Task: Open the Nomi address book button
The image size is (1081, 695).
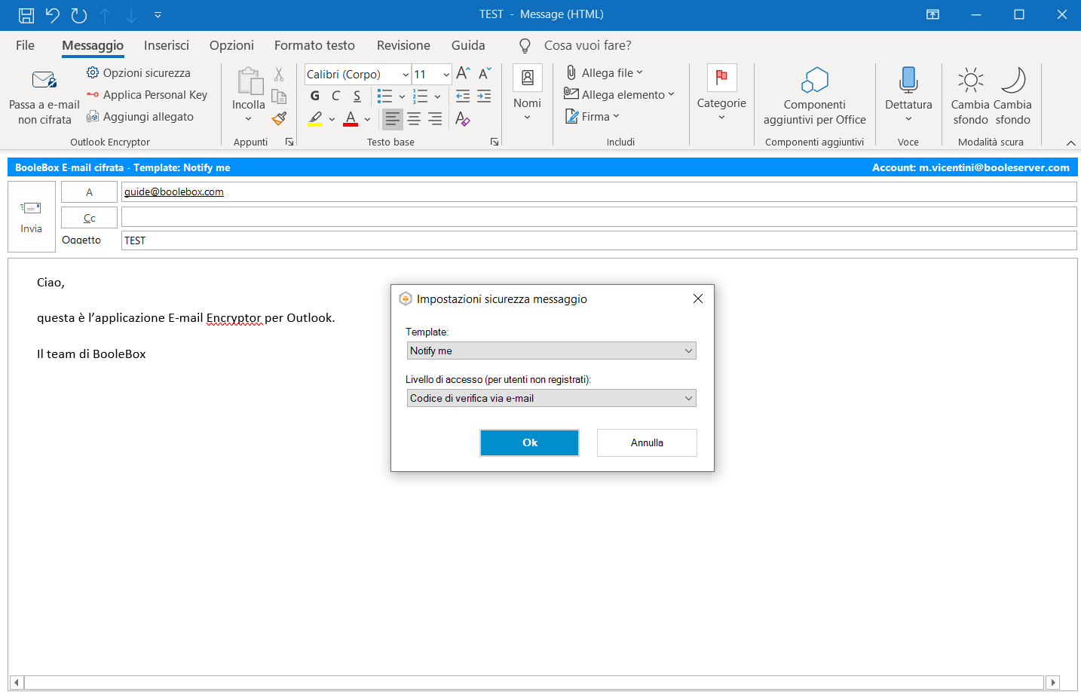Action: tap(527, 94)
